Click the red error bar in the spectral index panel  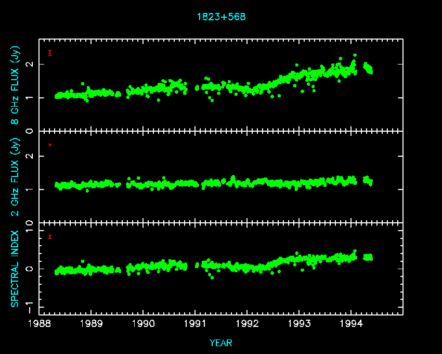tap(50, 237)
